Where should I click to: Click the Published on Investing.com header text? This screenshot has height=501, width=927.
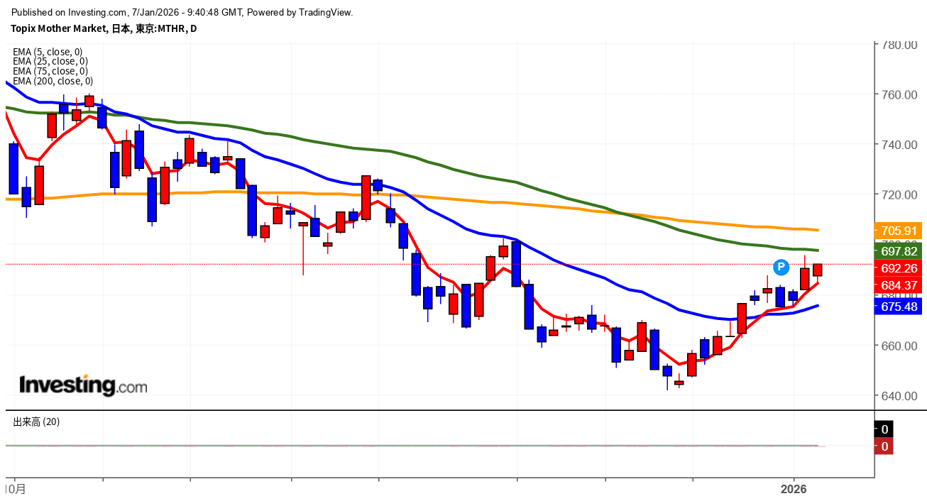tap(182, 12)
